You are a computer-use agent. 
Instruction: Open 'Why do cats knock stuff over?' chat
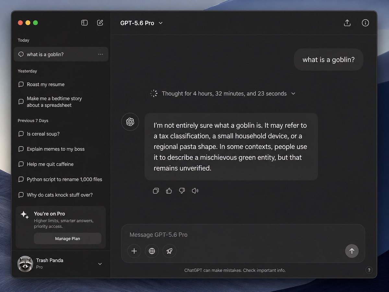61,195
